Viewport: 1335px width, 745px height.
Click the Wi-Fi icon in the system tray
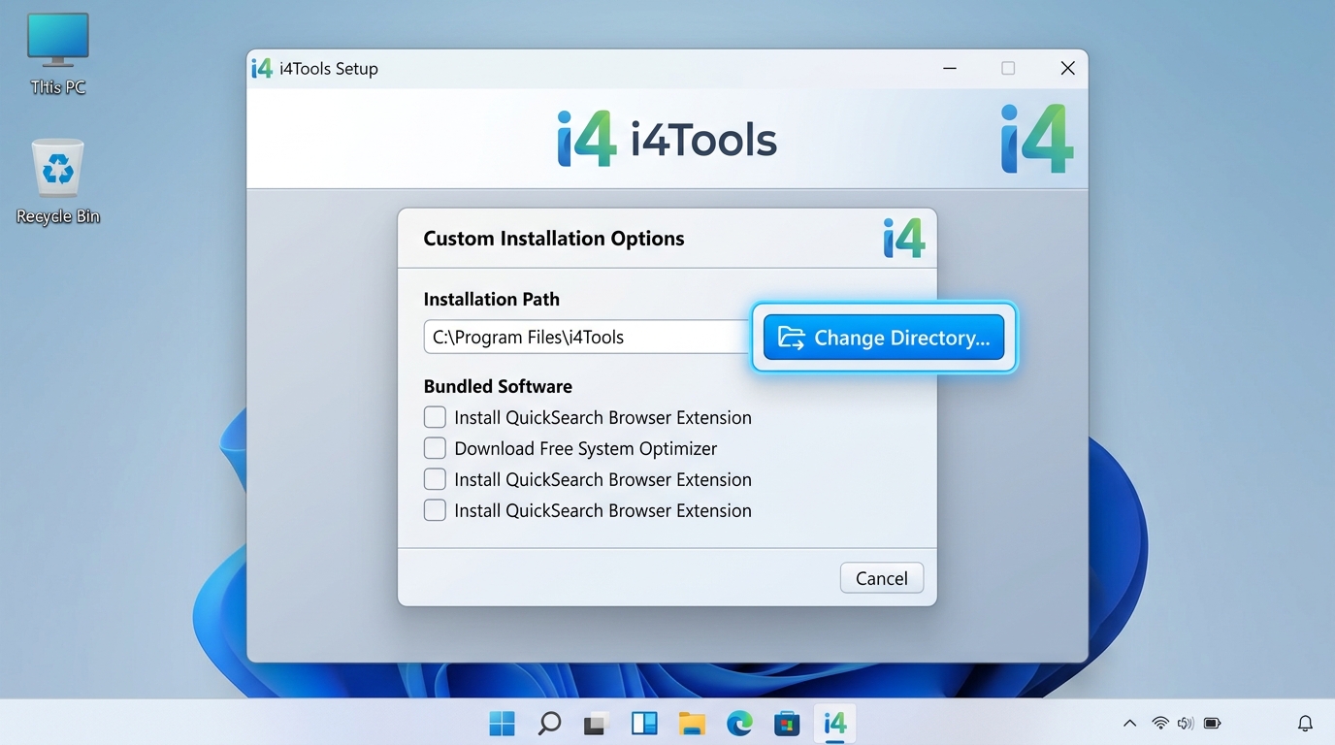1159,724
